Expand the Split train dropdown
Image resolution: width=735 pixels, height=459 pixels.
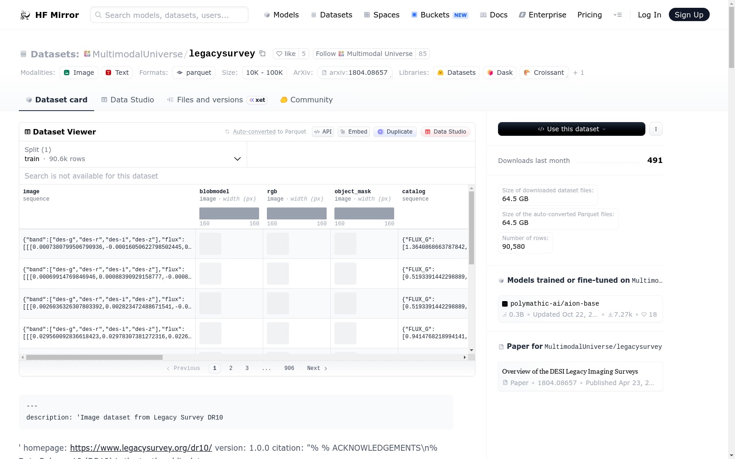(x=133, y=154)
